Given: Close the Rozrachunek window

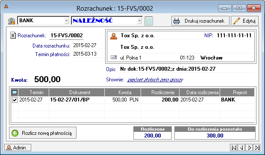Looking at the screenshot, I should click(254, 8).
